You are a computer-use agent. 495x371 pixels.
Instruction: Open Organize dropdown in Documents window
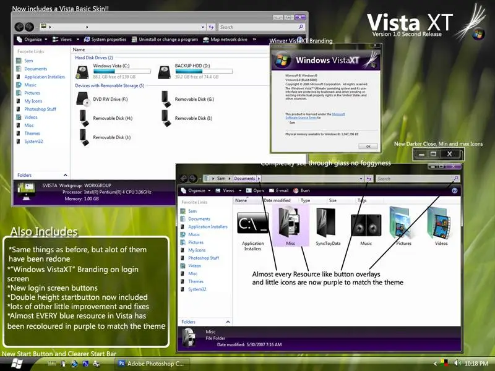click(196, 190)
